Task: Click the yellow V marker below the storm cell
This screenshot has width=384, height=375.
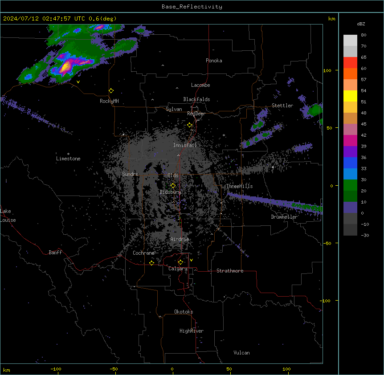Action: coord(78,82)
